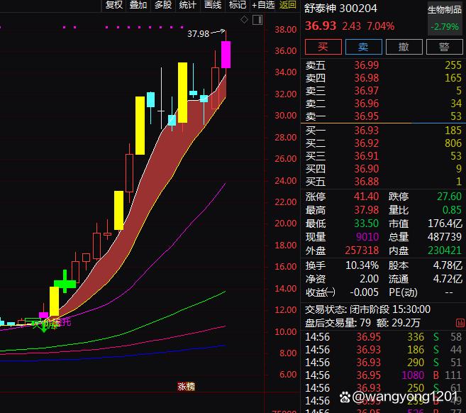The height and width of the screenshot is (413, 466).
Task: Click the 生物制品 sector tag
Action: (x=444, y=10)
